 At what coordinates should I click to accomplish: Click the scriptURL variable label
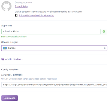(x=7, y=75)
